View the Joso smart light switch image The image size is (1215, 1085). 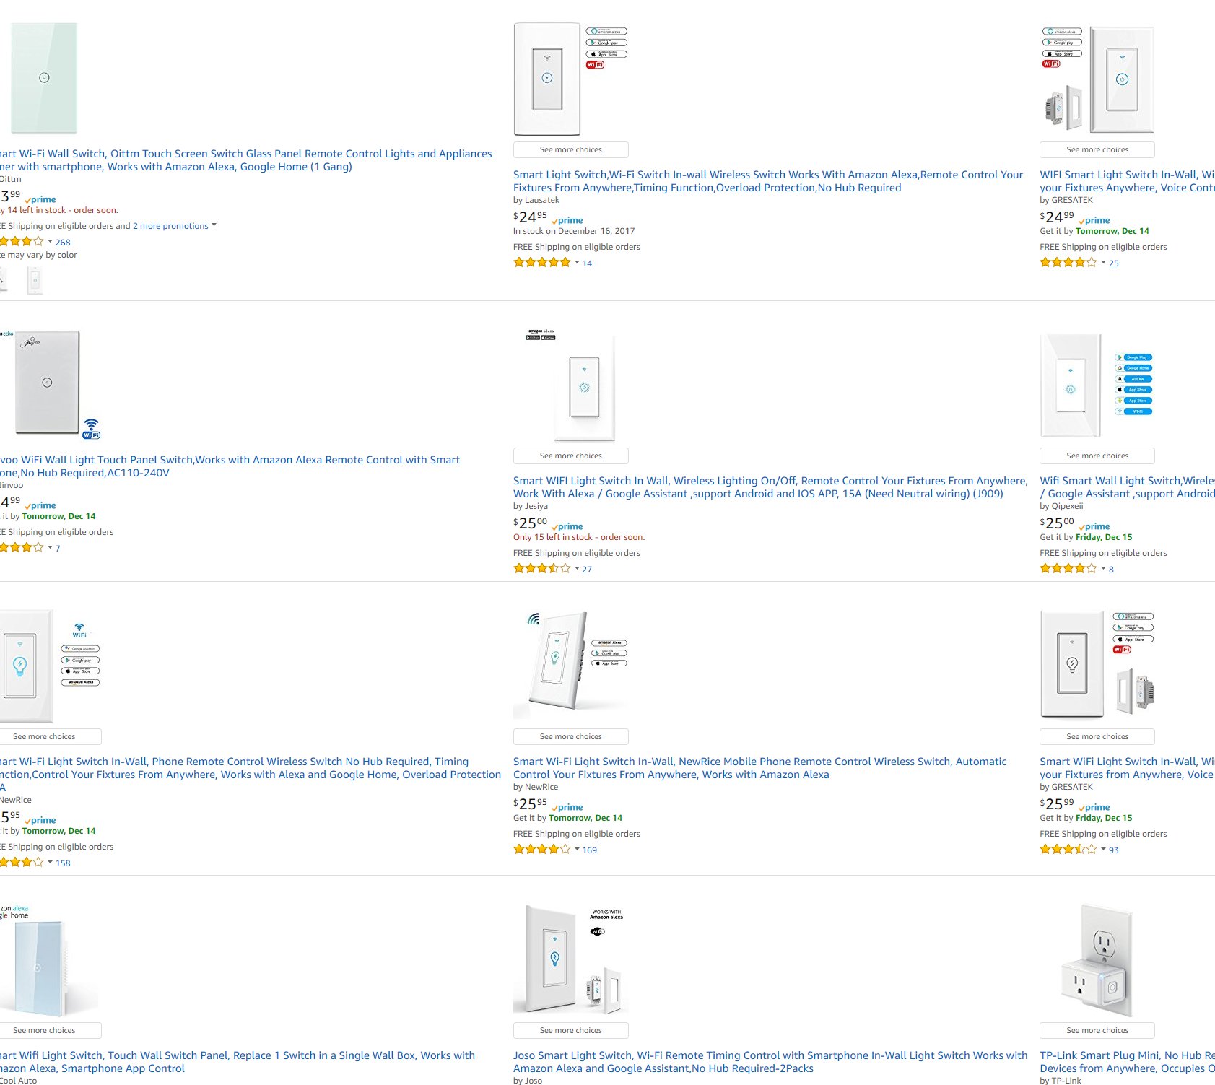pyautogui.click(x=570, y=959)
